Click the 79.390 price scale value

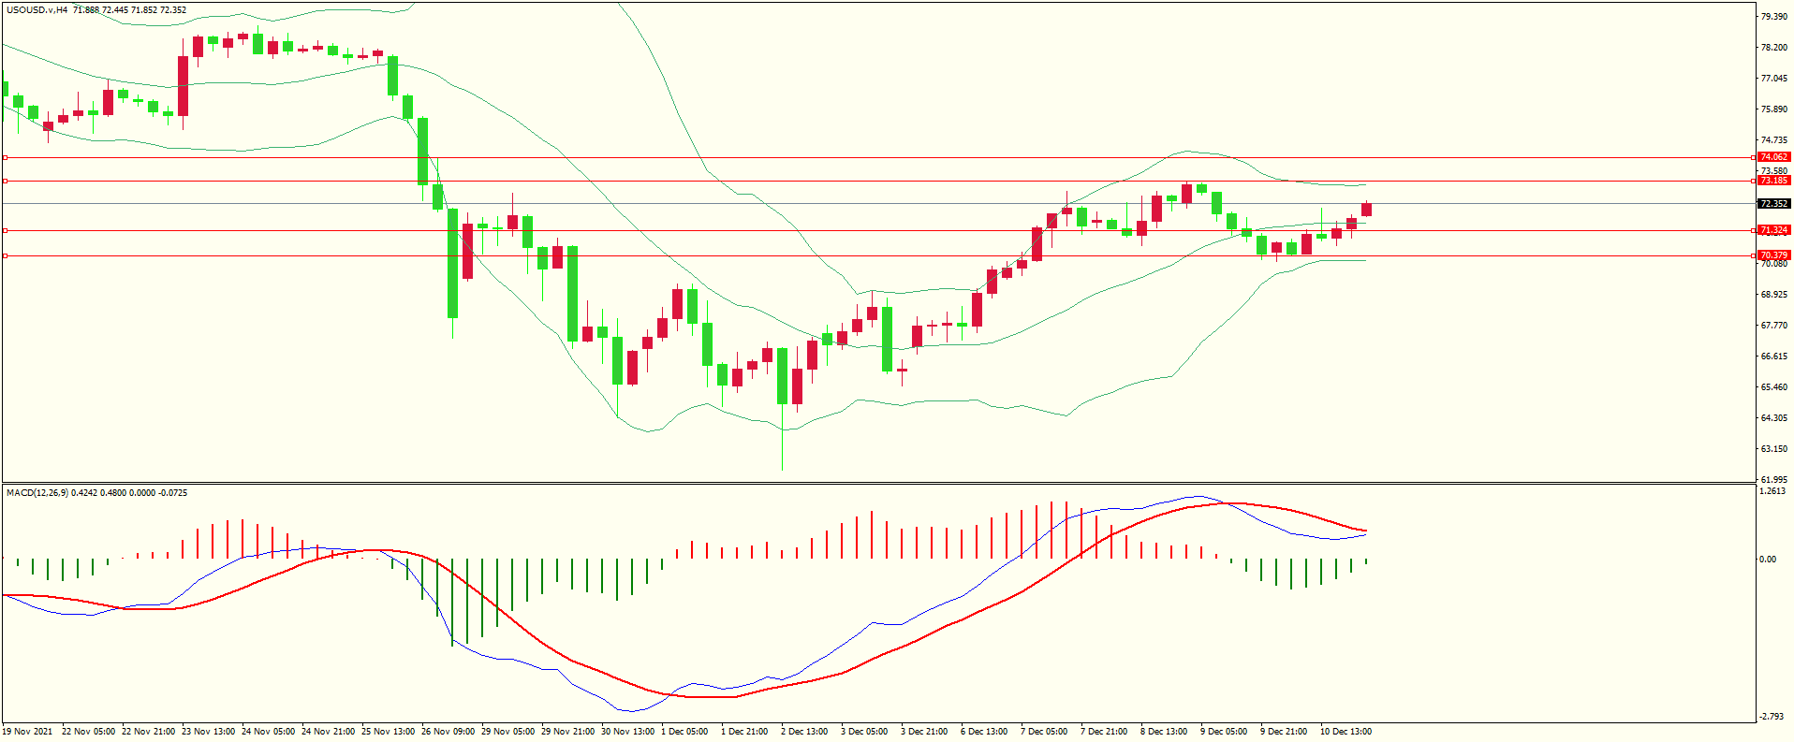point(1773,17)
